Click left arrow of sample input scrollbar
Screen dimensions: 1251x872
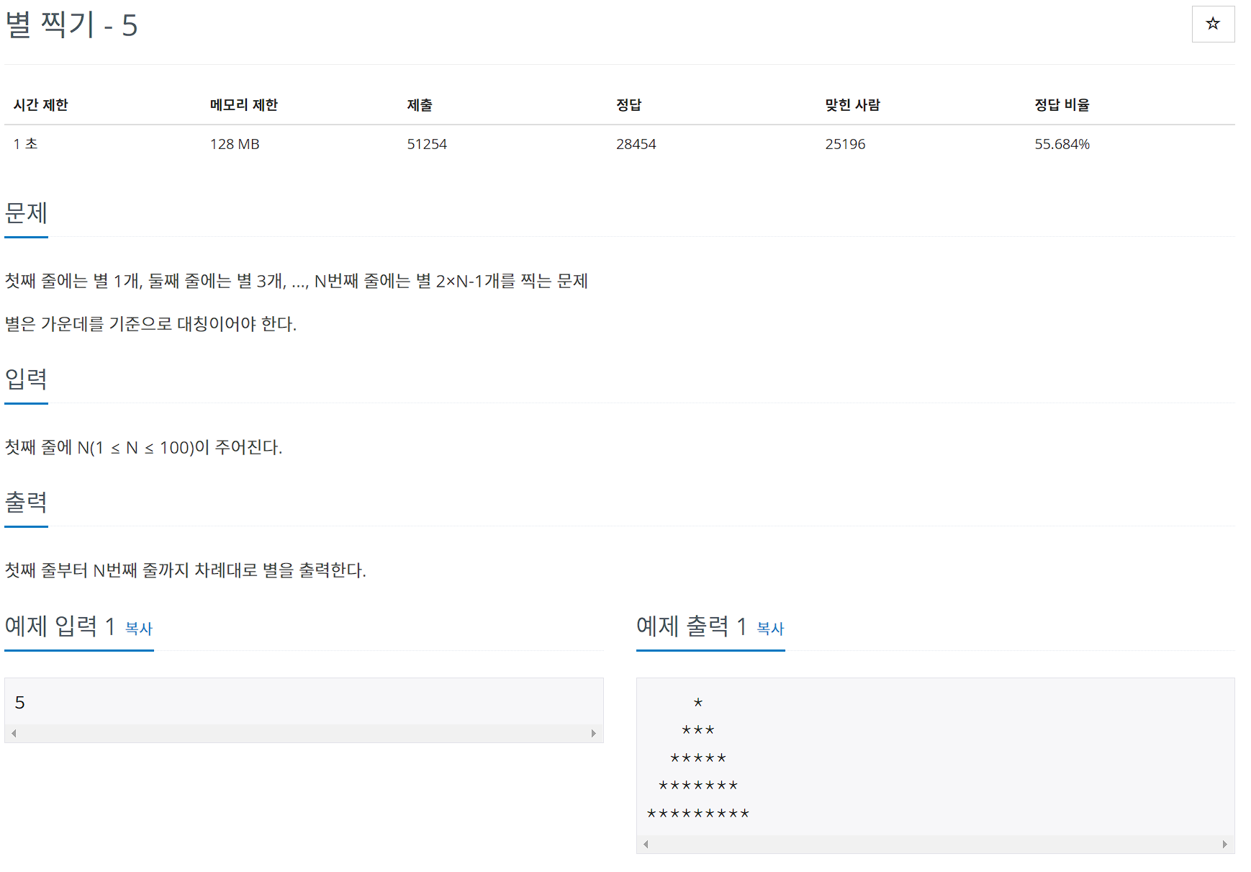point(14,733)
